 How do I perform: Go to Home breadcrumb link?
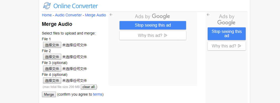[47, 15]
